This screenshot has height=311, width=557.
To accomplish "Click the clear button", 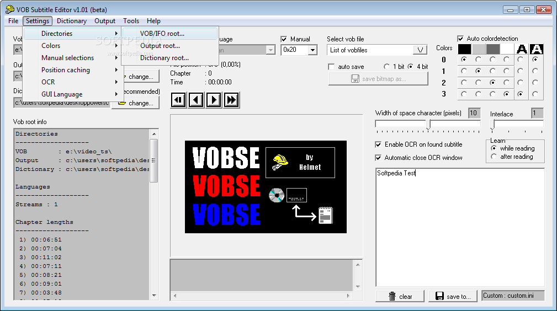I will click(x=400, y=296).
